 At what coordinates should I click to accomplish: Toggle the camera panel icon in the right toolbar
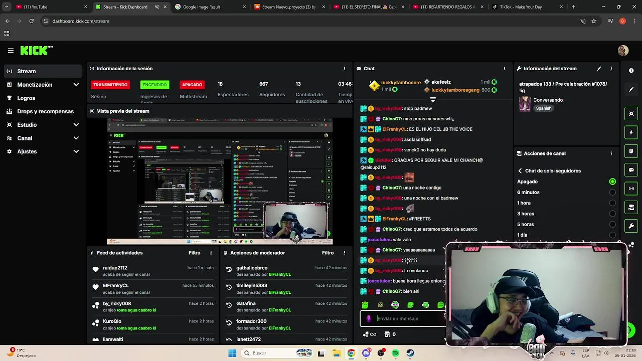point(631,207)
